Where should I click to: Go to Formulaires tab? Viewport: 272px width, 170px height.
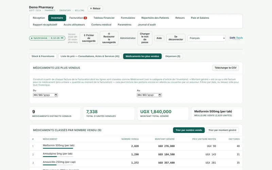tap(128, 18)
